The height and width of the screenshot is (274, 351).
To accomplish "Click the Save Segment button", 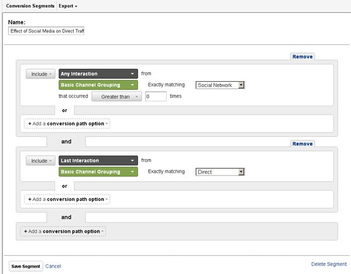I will coord(26,266).
